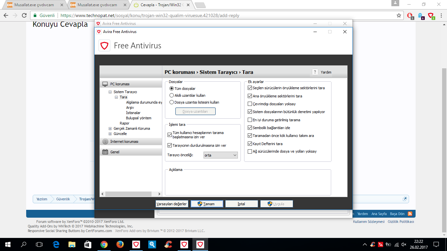Select the Akıllı uzantılar kullan radio option

(x=171, y=95)
